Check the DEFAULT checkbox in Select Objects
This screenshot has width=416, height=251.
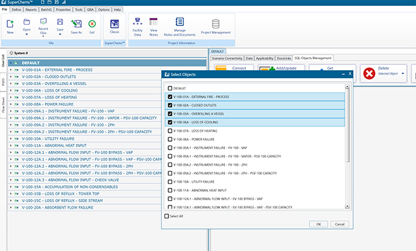pyautogui.click(x=170, y=88)
